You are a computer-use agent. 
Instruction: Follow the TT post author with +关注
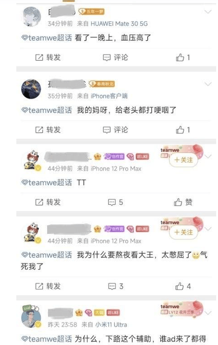coord(184,160)
